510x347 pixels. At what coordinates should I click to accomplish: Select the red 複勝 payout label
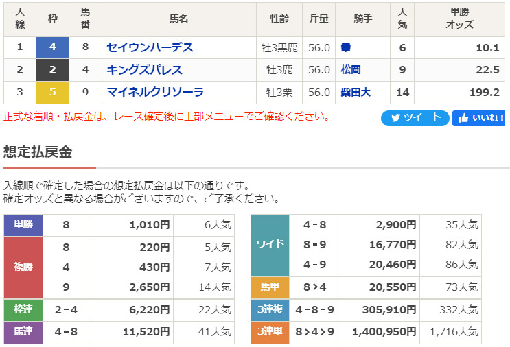pyautogui.click(x=23, y=267)
